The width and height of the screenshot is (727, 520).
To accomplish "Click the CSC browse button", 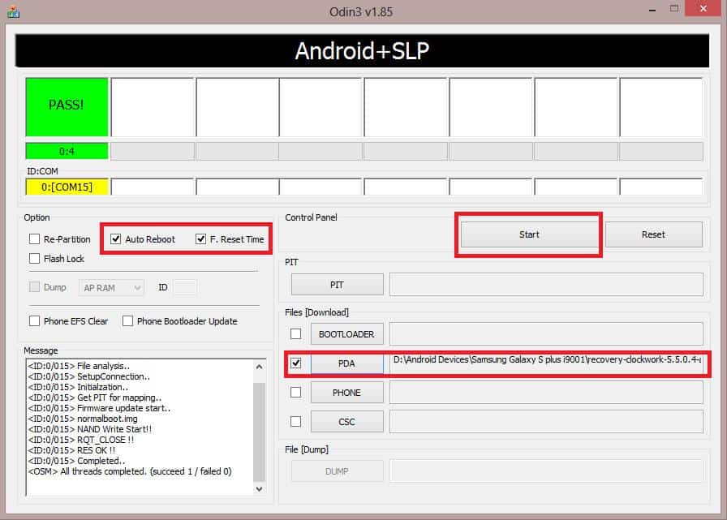I will click(346, 422).
